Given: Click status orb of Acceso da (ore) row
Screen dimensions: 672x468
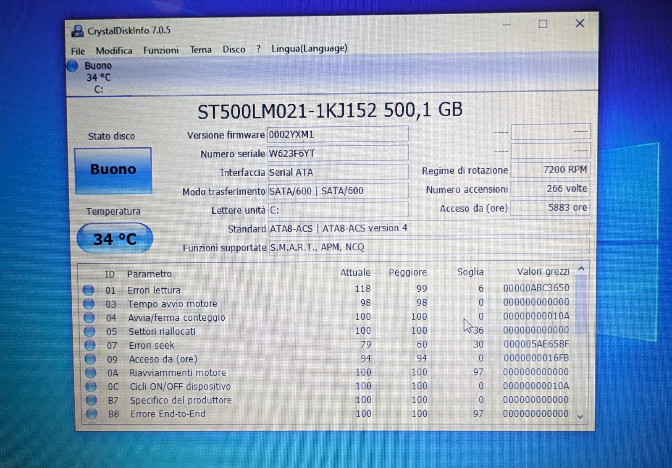Looking at the screenshot, I should pyautogui.click(x=90, y=359).
